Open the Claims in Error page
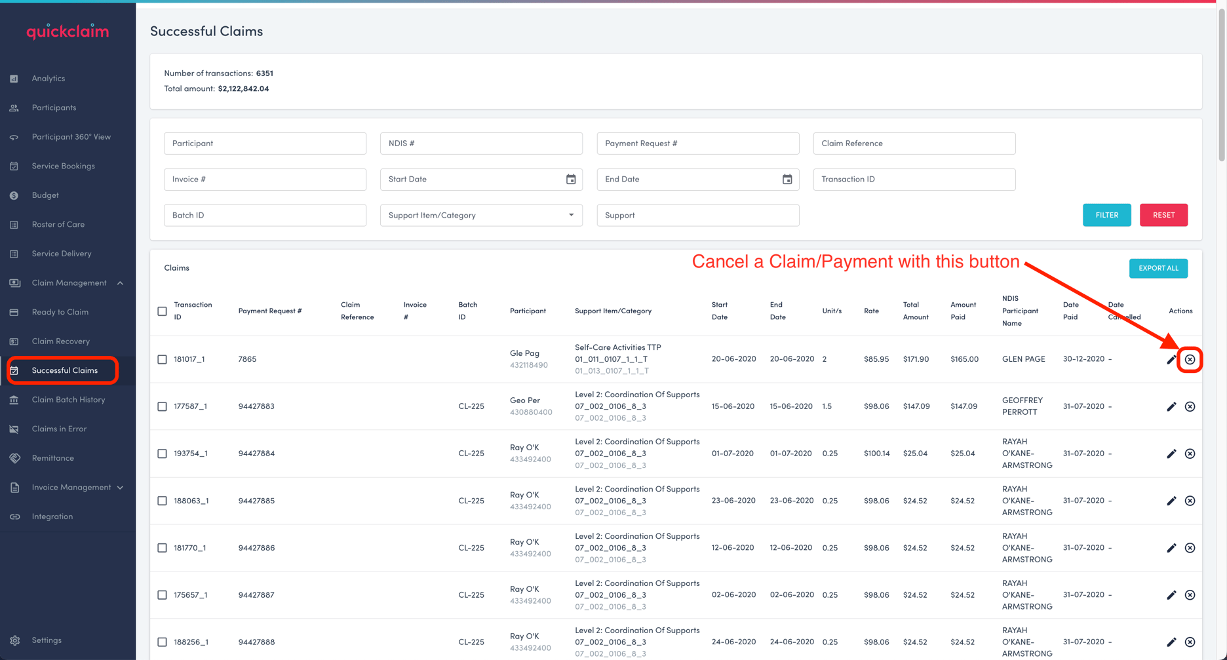 point(59,429)
